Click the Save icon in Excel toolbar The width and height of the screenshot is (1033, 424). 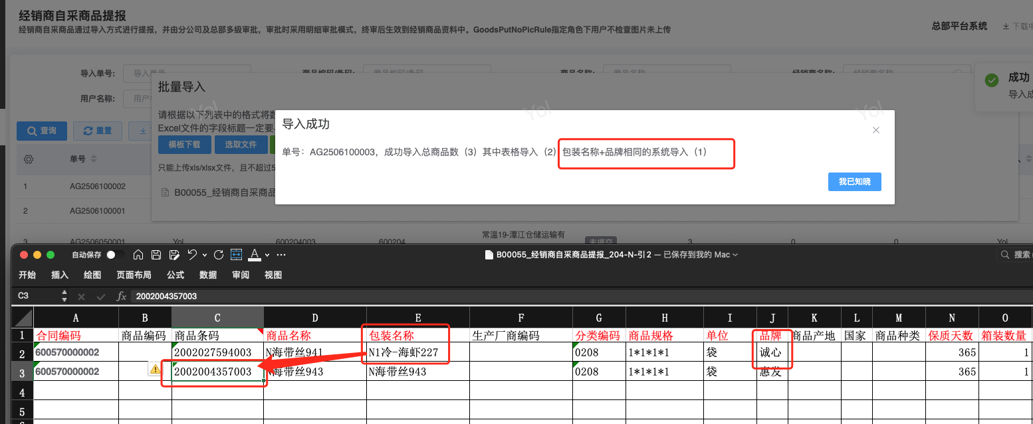point(156,255)
